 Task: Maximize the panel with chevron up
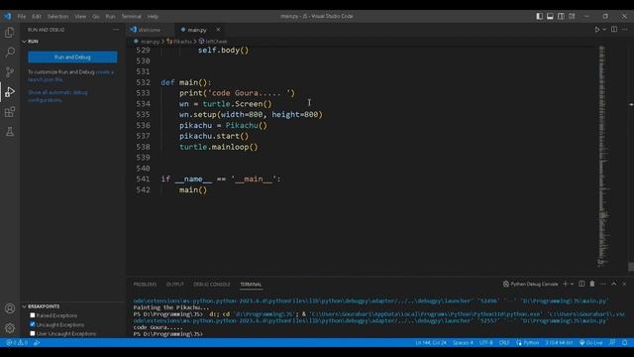(x=614, y=285)
